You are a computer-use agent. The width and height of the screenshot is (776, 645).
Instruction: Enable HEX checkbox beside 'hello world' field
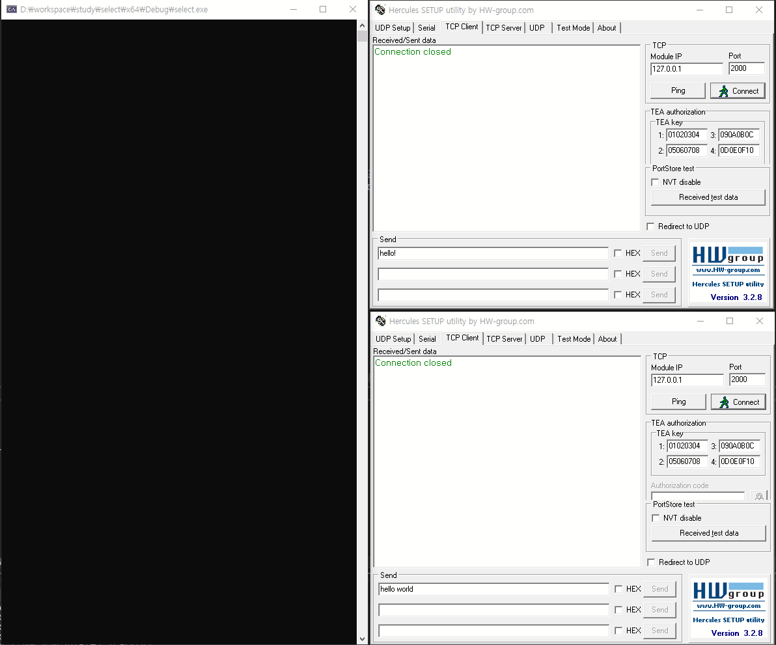[618, 589]
